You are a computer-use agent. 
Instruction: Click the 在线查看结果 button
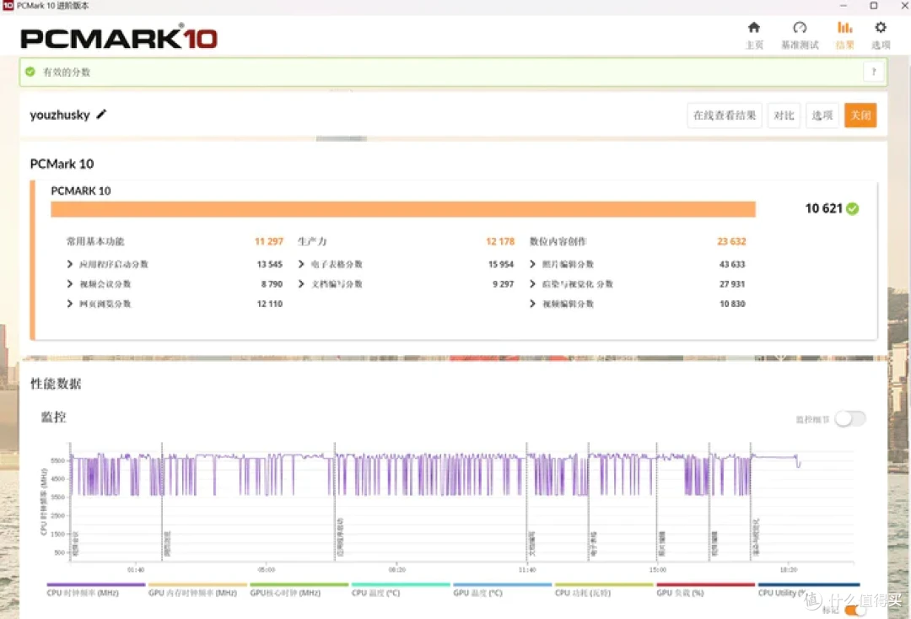[724, 115]
